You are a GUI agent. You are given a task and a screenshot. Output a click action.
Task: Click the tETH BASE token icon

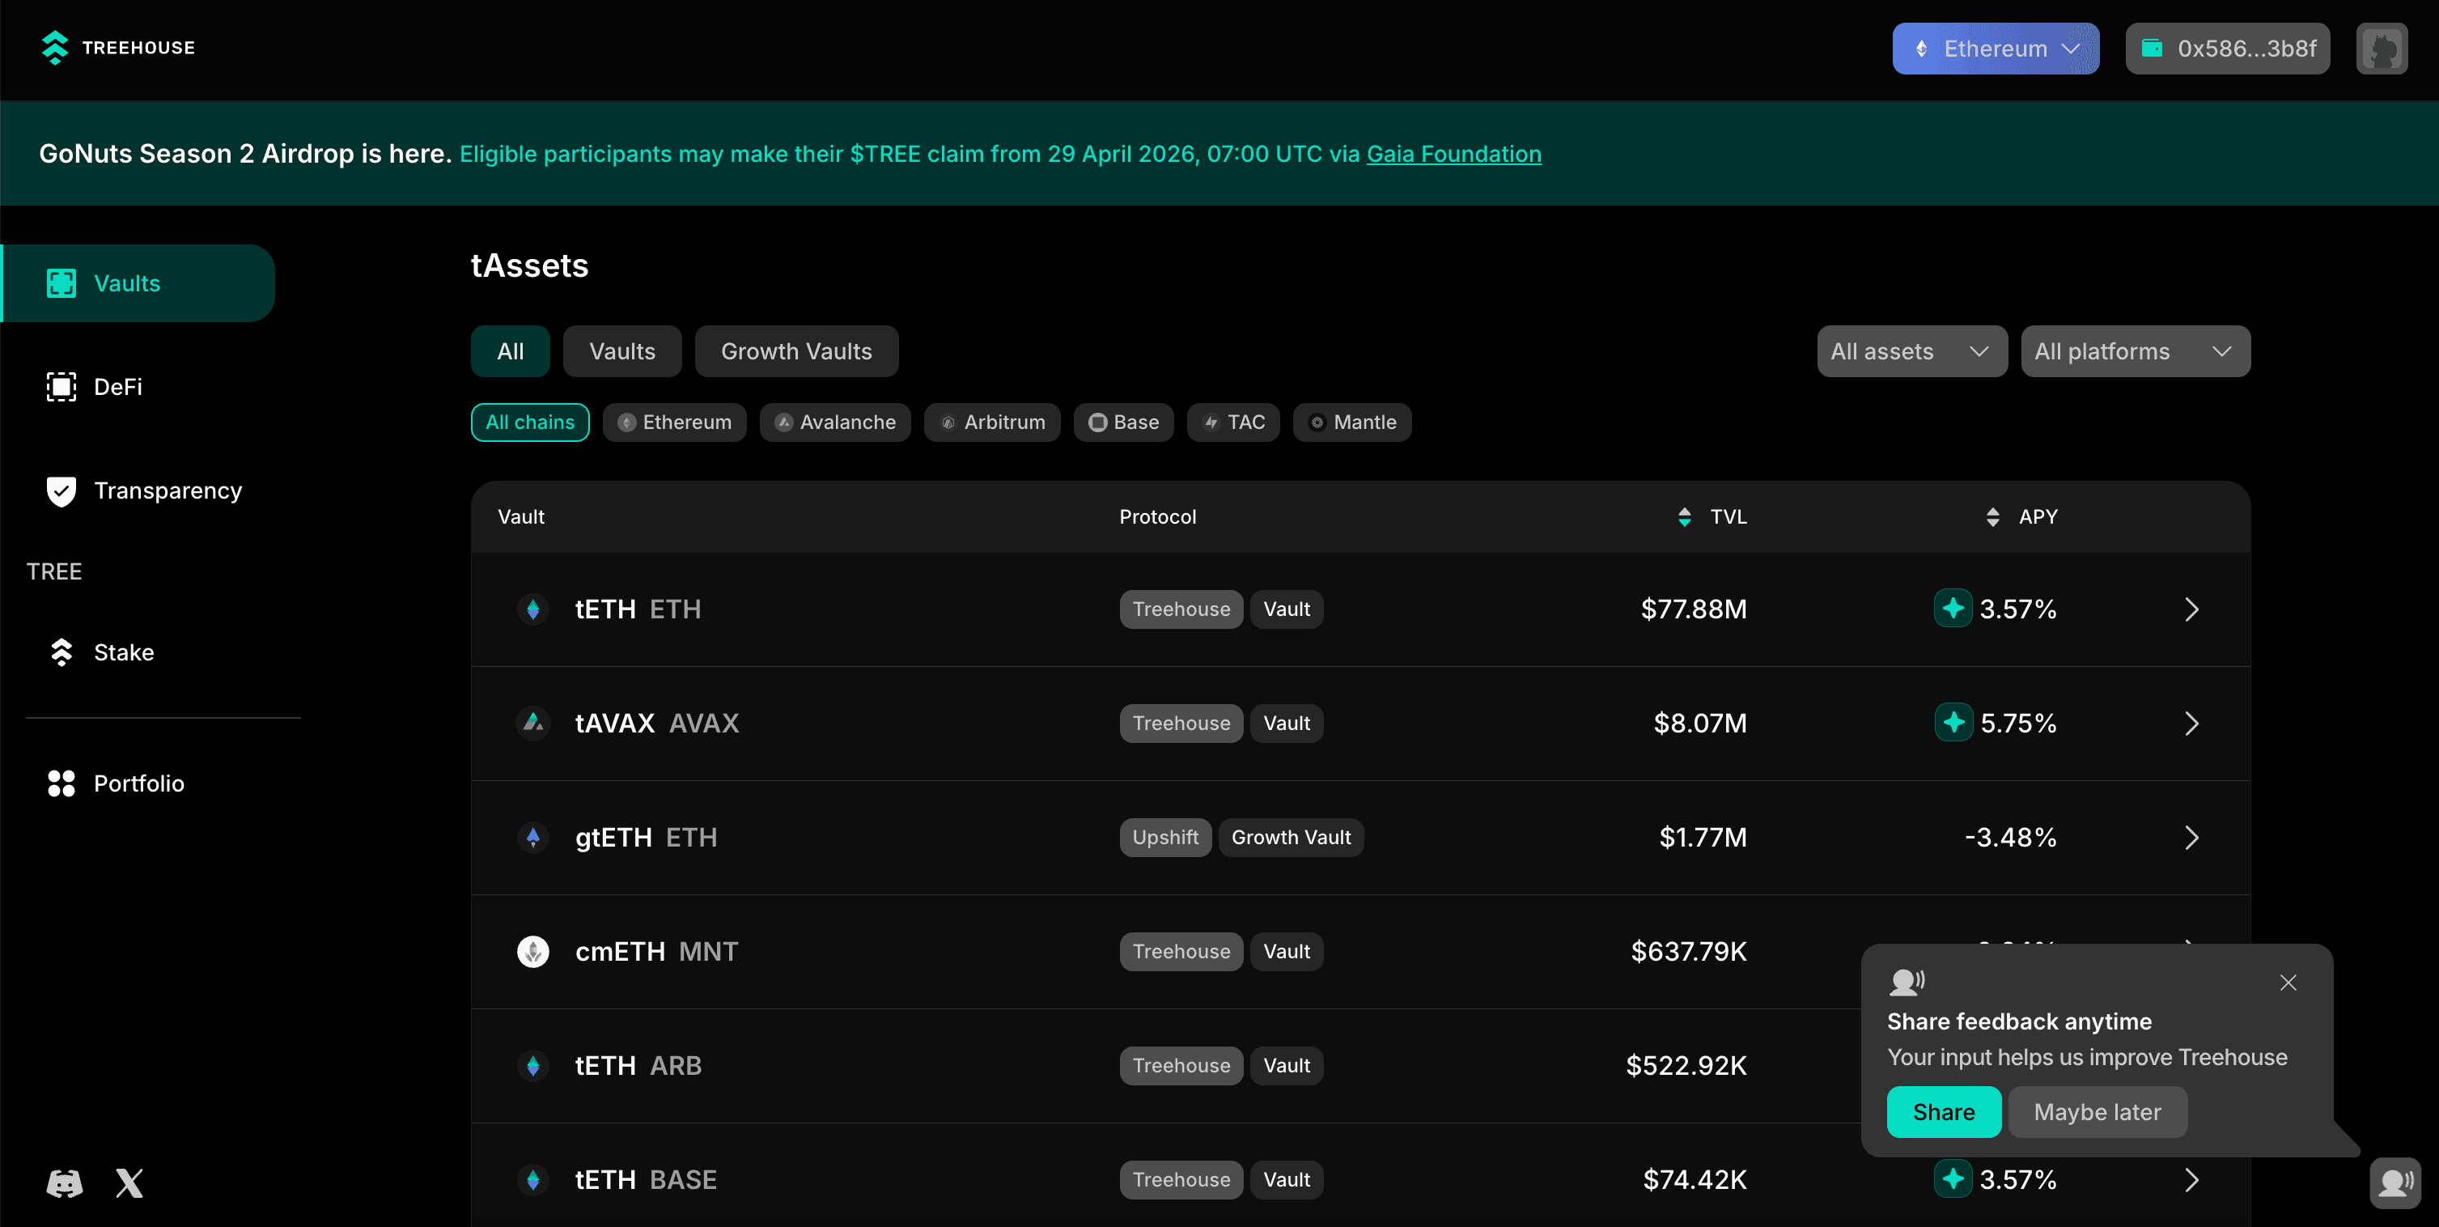pos(533,1180)
